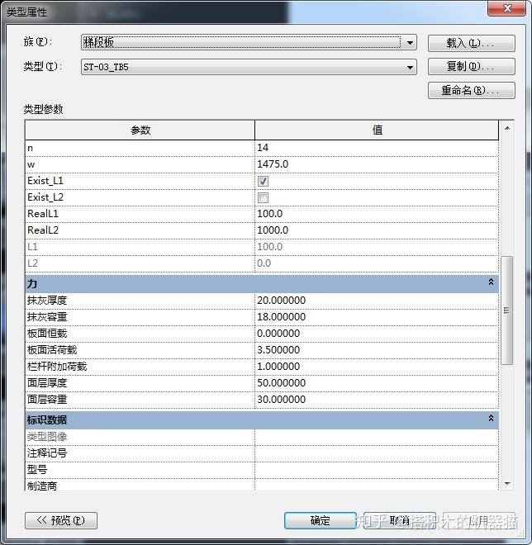Click the 重命名(R)... rename button
Image resolution: width=532 pixels, height=545 pixels.
(471, 90)
